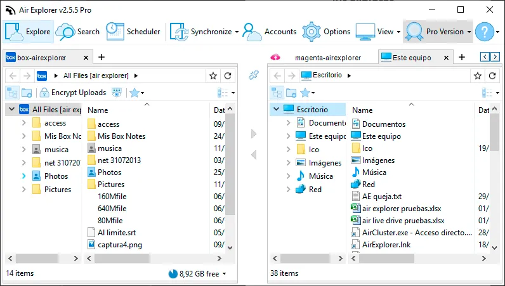Expand the Pictures folder in tree
505x286 pixels.
click(24, 190)
